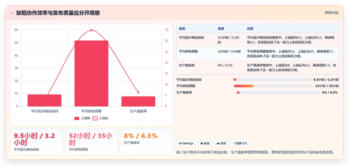Screen dimensions: 349x165
Task: Click the 平均修复周期 progress row label
Action: click(x=186, y=86)
